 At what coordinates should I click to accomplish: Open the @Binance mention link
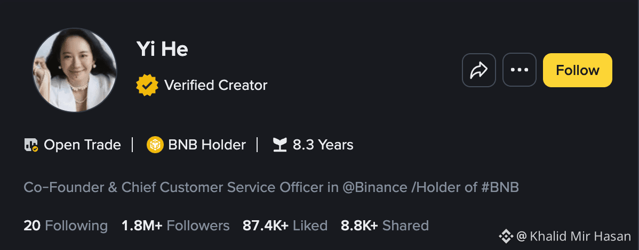pos(374,187)
